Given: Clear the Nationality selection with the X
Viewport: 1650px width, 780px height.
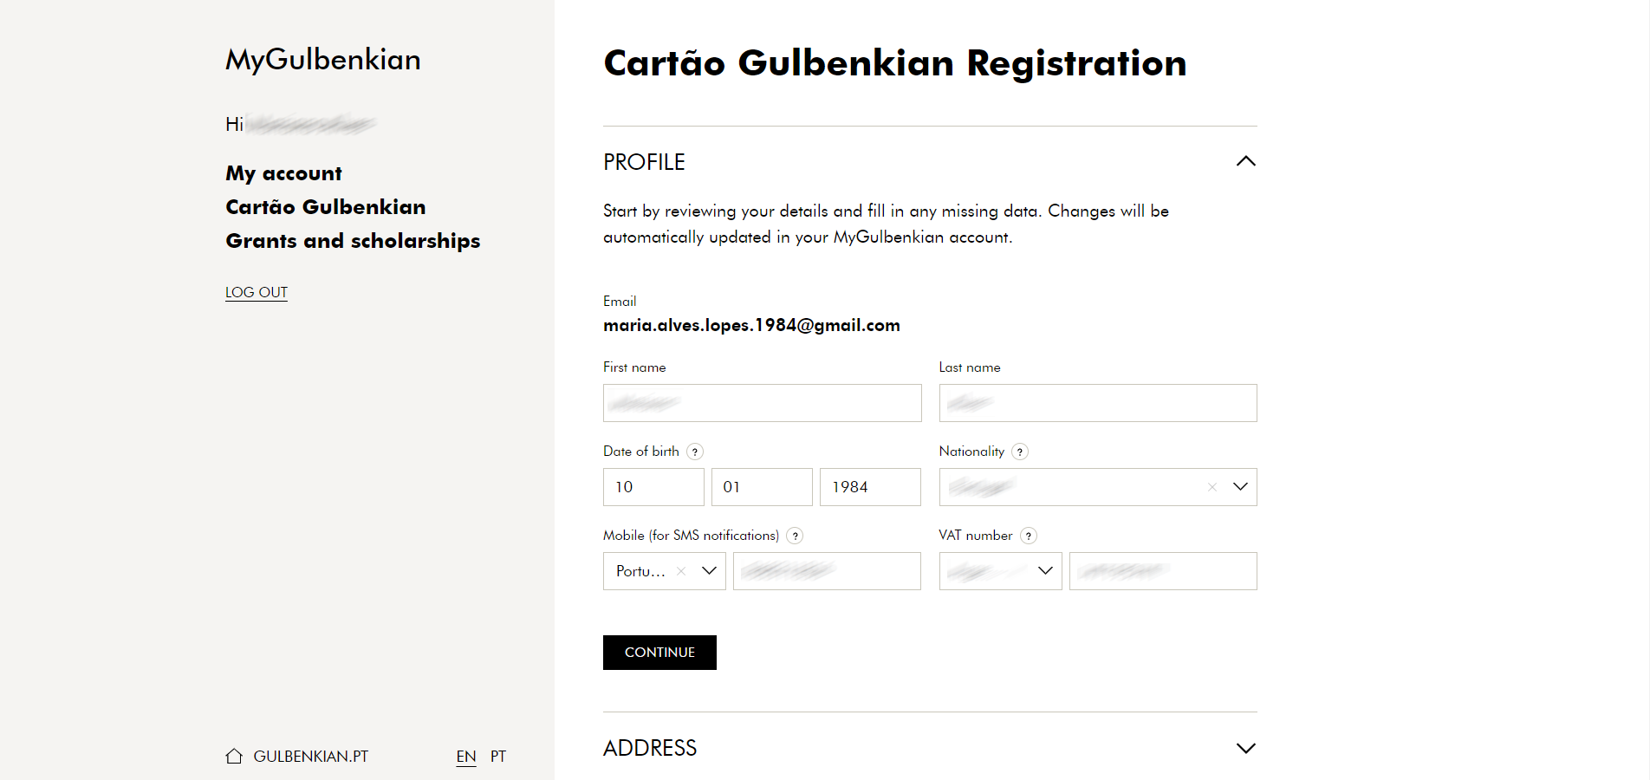Looking at the screenshot, I should click(x=1212, y=487).
